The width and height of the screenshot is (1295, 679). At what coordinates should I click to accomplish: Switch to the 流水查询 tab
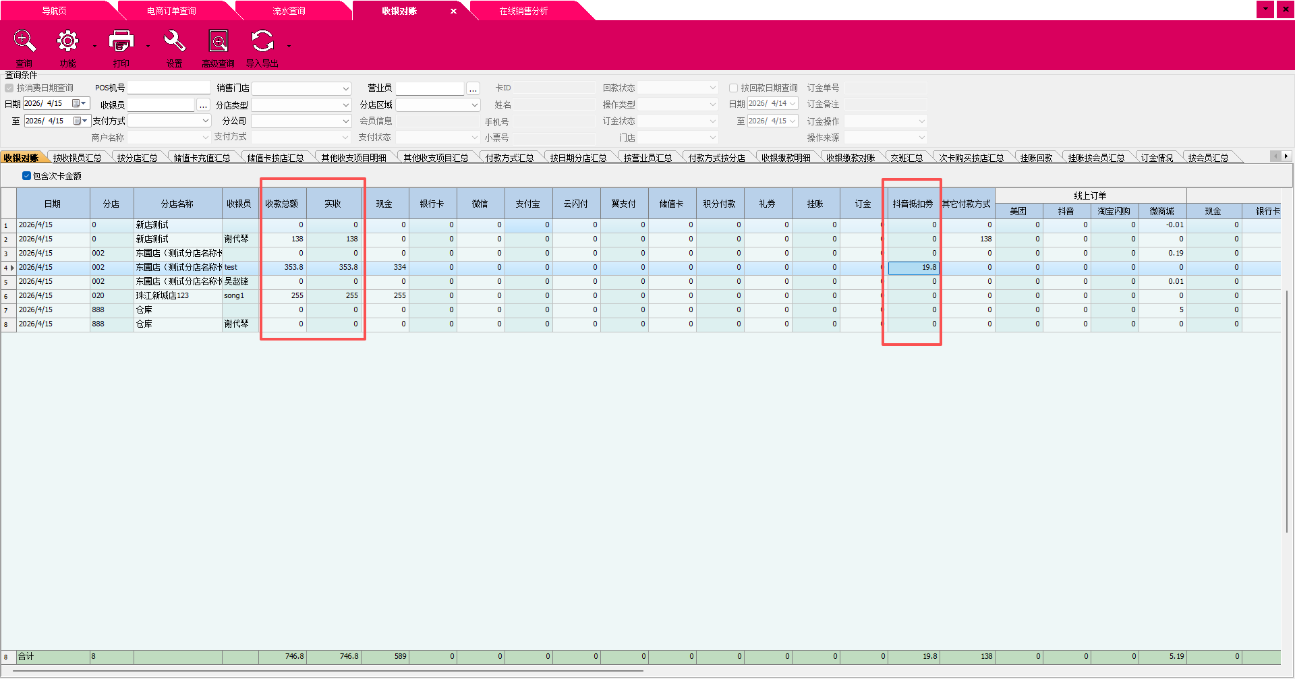(289, 11)
